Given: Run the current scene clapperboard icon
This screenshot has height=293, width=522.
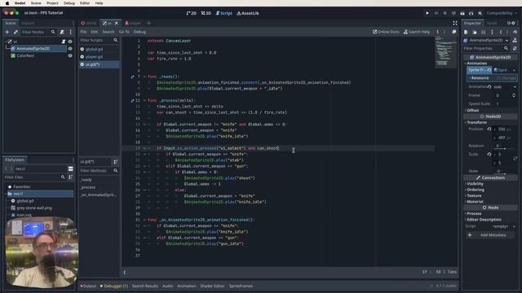Looking at the screenshot, I should tap(462, 13).
